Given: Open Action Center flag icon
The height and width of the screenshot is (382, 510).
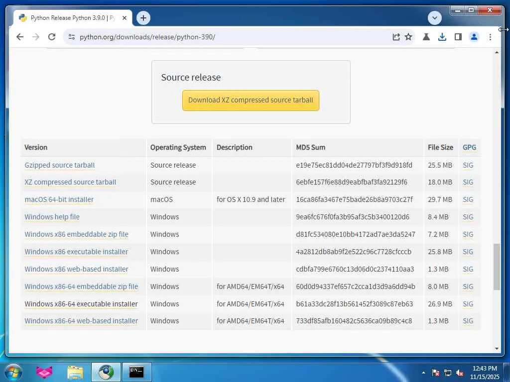Looking at the screenshot, I should coord(435,373).
